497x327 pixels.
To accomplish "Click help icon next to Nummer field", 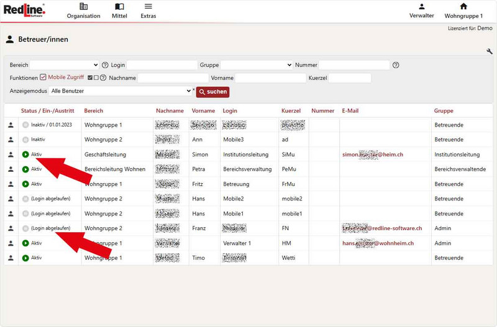I will coord(396,65).
